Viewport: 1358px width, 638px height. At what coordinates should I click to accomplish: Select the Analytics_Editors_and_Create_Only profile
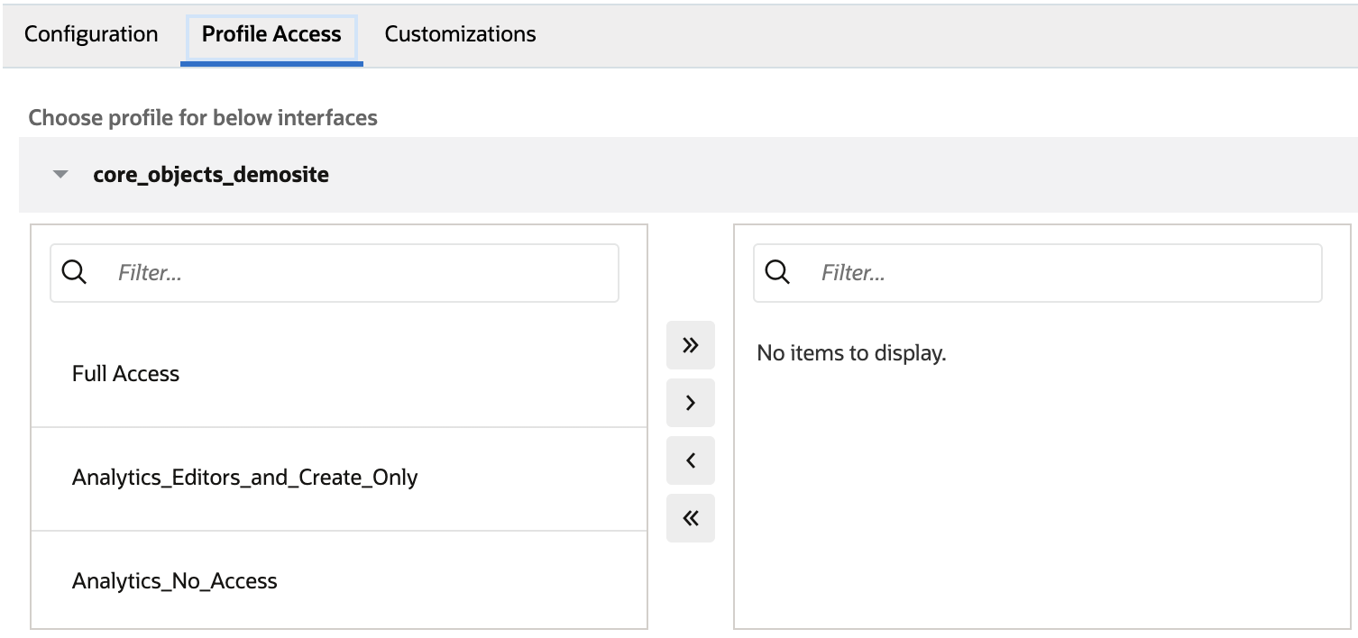pos(244,478)
